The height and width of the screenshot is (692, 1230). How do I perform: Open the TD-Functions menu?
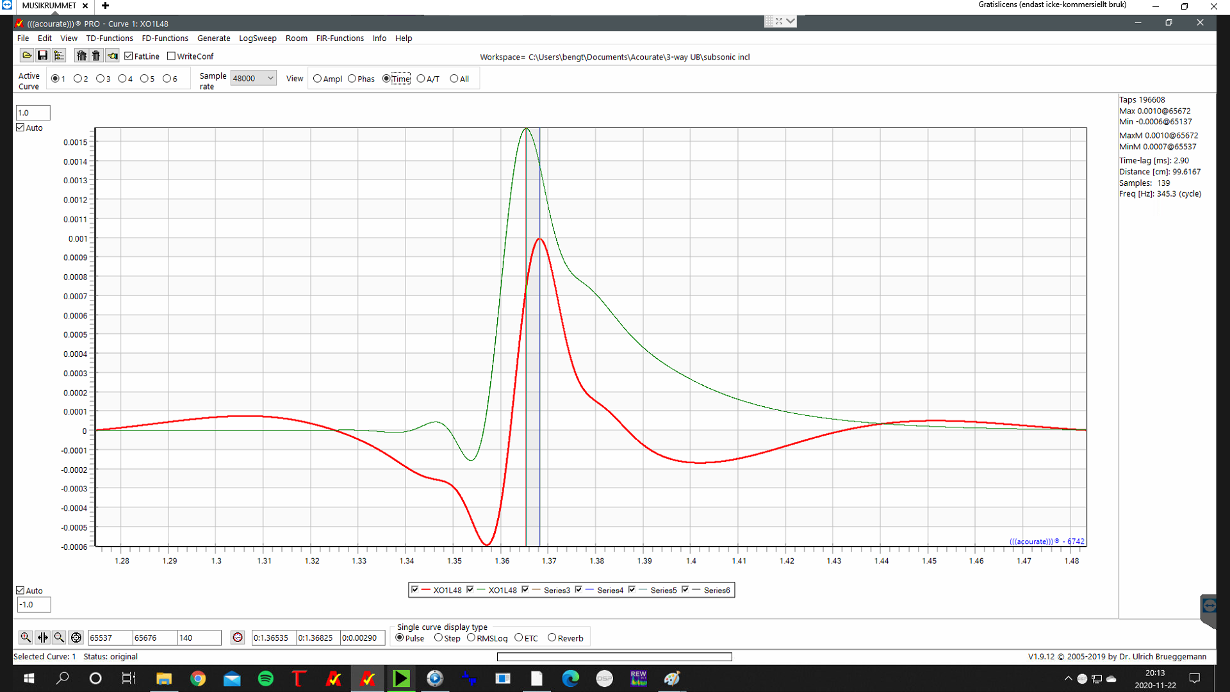coord(110,38)
